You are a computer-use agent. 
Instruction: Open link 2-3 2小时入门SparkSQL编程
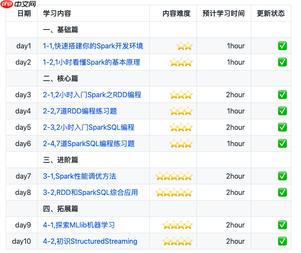(89, 128)
